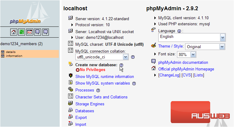Screen dimensions: 234x127
Task: Click the Language info icon
Action: tap(179, 31)
